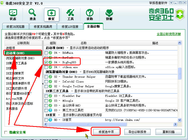Select the 全面诊断 tab
188x140 pixels.
(93, 26)
